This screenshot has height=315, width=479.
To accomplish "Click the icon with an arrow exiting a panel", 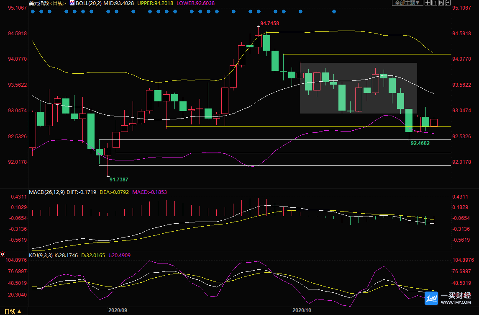I will coord(448,3).
